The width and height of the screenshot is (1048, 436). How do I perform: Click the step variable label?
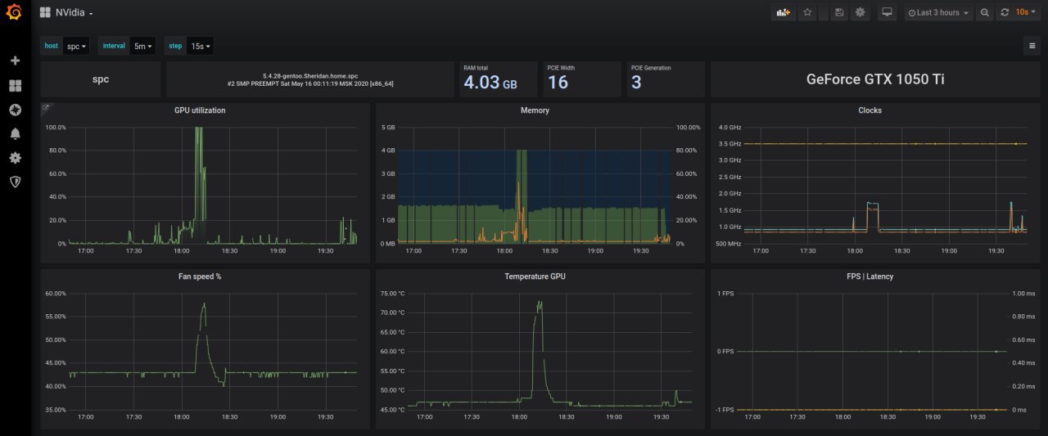[175, 46]
